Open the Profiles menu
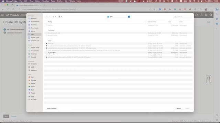The image size is (220, 123). tap(59, 1)
